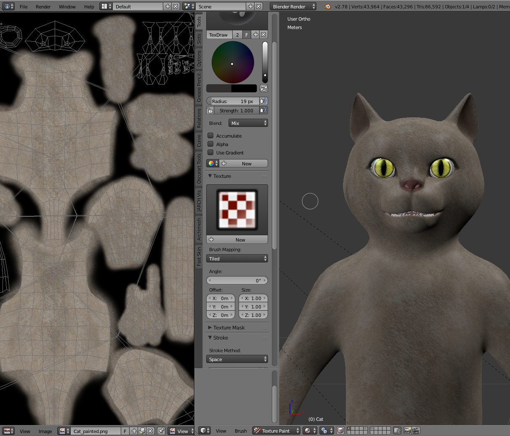This screenshot has width=510, height=436.
Task: Open the Blend mode dropdown showing Mix
Action: pos(248,123)
